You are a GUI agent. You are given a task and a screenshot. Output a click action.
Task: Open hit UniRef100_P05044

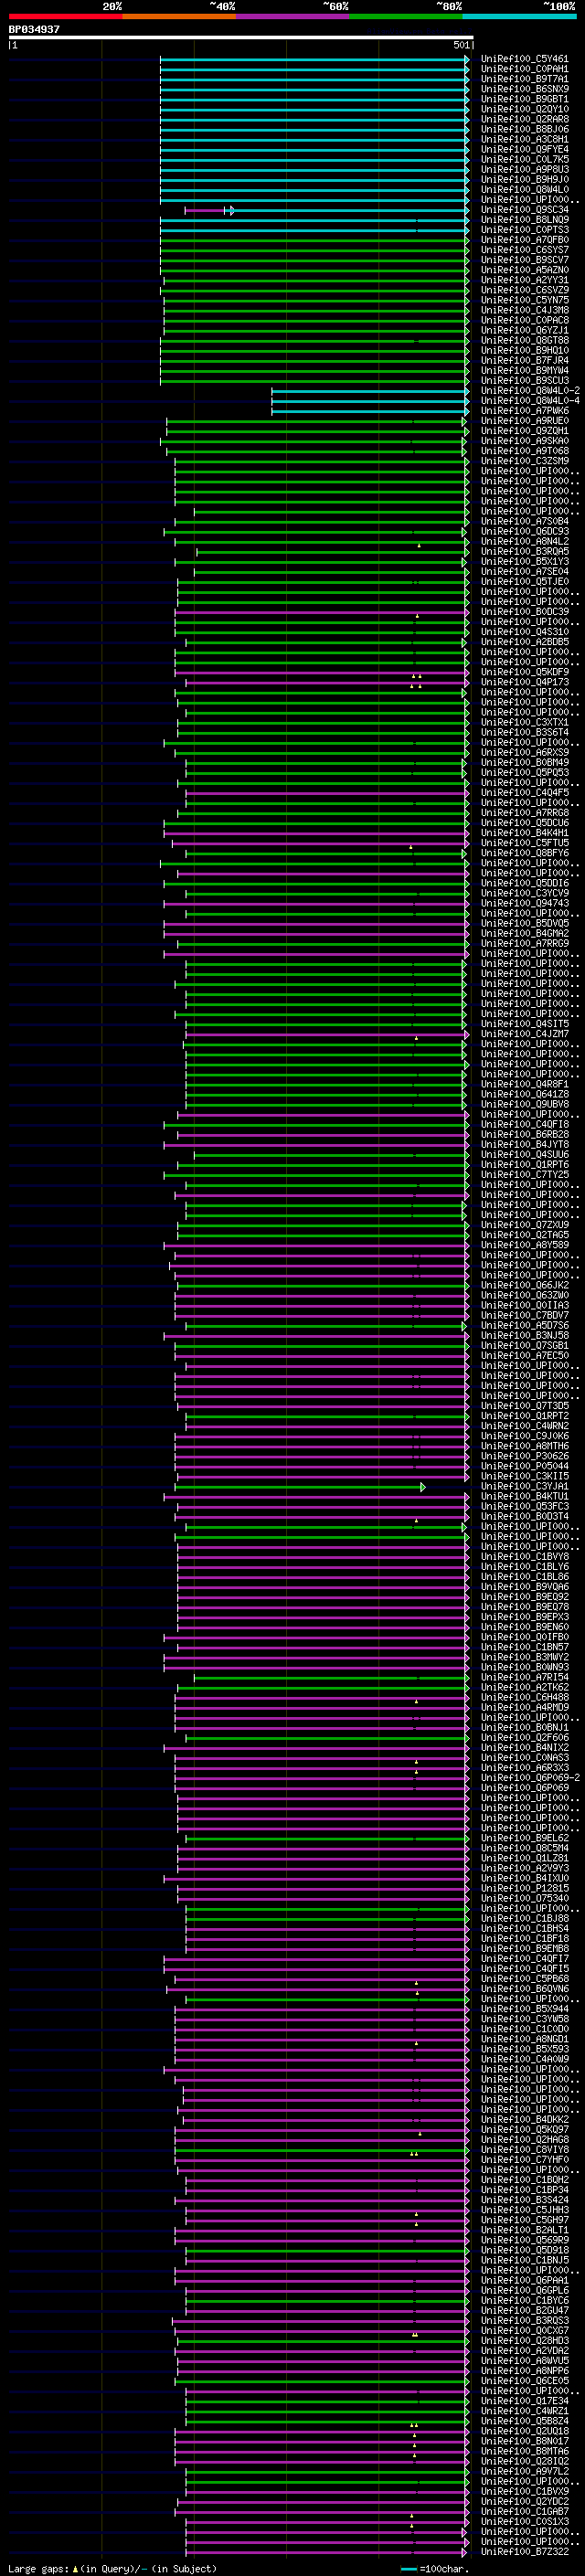[x=525, y=1466]
